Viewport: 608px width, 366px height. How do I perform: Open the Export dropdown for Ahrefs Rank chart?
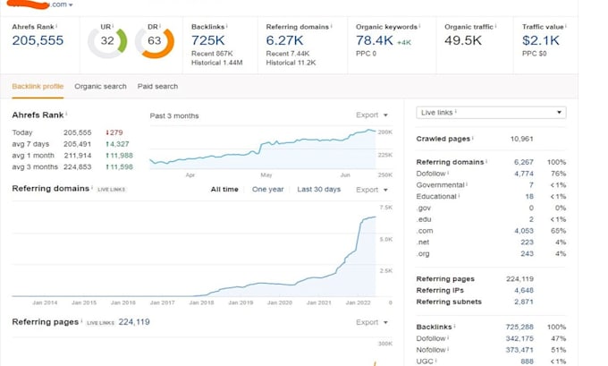[x=372, y=115]
